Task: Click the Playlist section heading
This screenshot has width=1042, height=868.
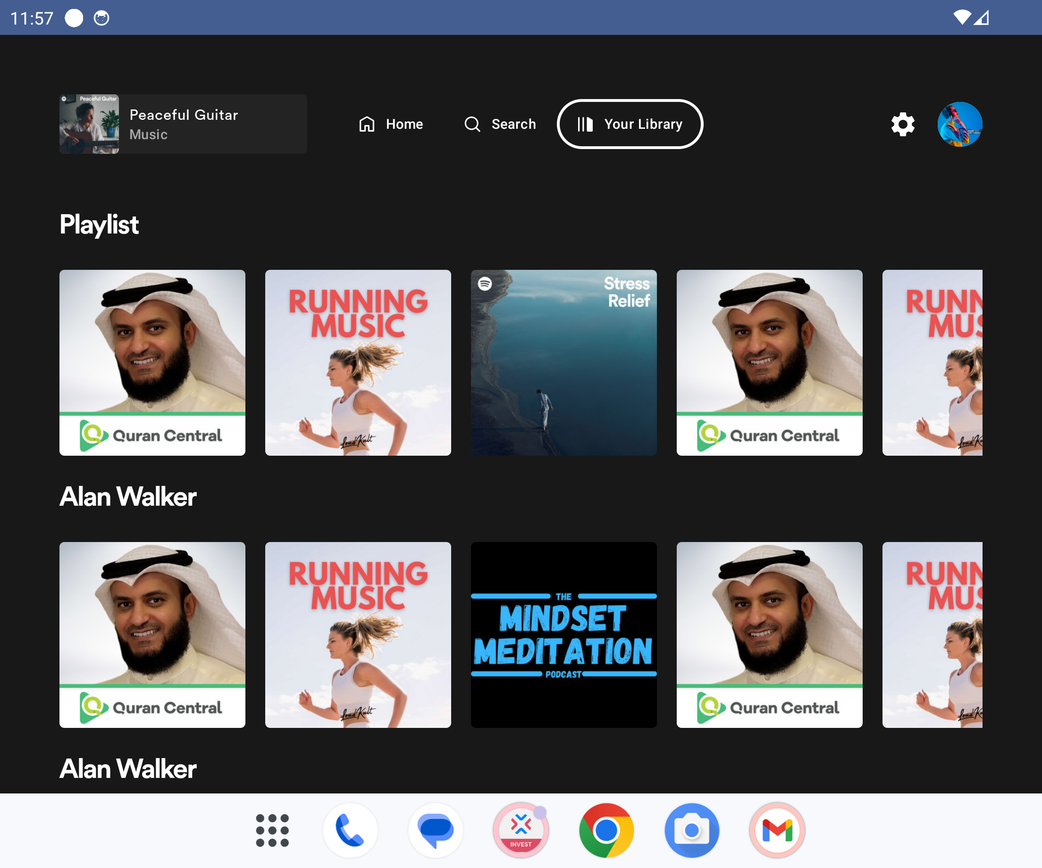Action: (99, 225)
